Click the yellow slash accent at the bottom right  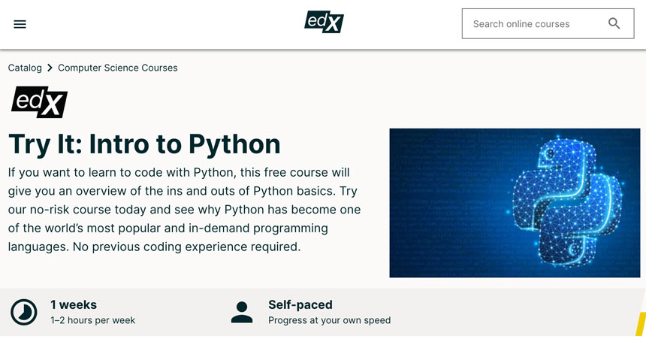641,323
